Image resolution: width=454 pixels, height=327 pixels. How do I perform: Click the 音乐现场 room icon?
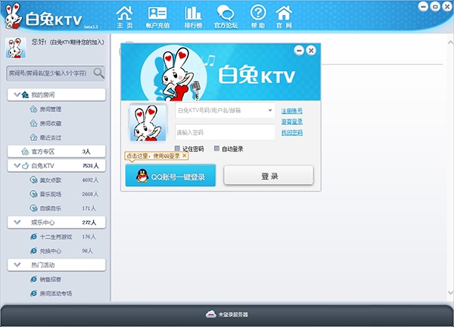click(x=33, y=194)
